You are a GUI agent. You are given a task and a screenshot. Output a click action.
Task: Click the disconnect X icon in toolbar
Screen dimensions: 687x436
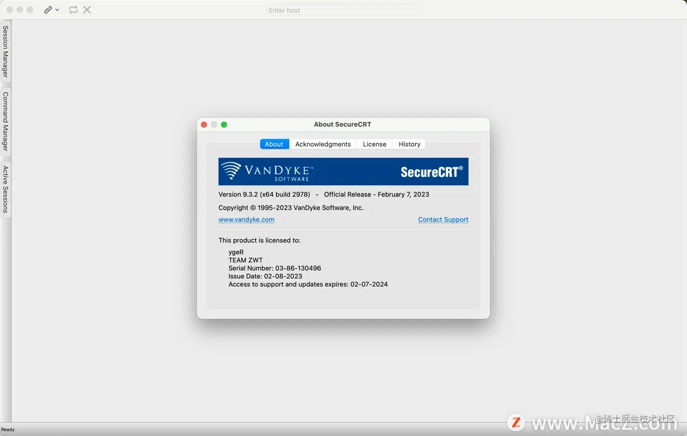pos(87,10)
